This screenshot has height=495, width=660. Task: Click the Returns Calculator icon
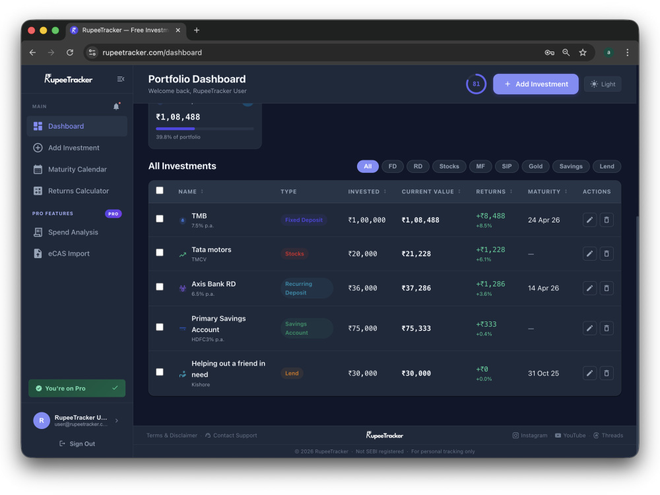(x=38, y=191)
